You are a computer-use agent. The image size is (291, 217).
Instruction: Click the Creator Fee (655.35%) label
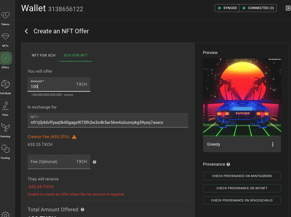(48, 137)
